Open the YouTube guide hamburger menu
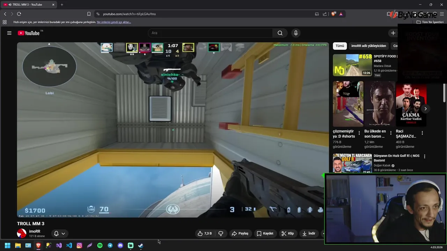The image size is (447, 251). click(9, 33)
